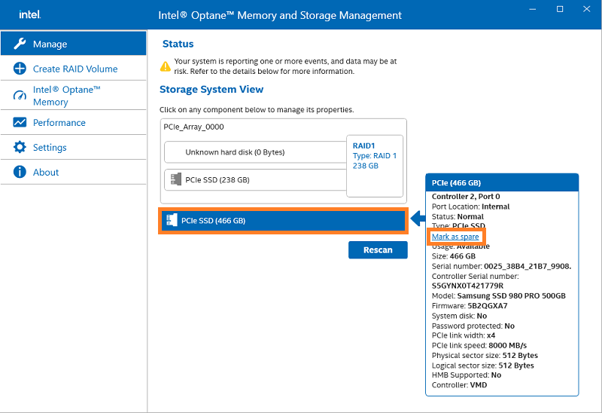Maximize the Intel Optane window
Viewport: 602px width, 413px height.
pos(560,9)
